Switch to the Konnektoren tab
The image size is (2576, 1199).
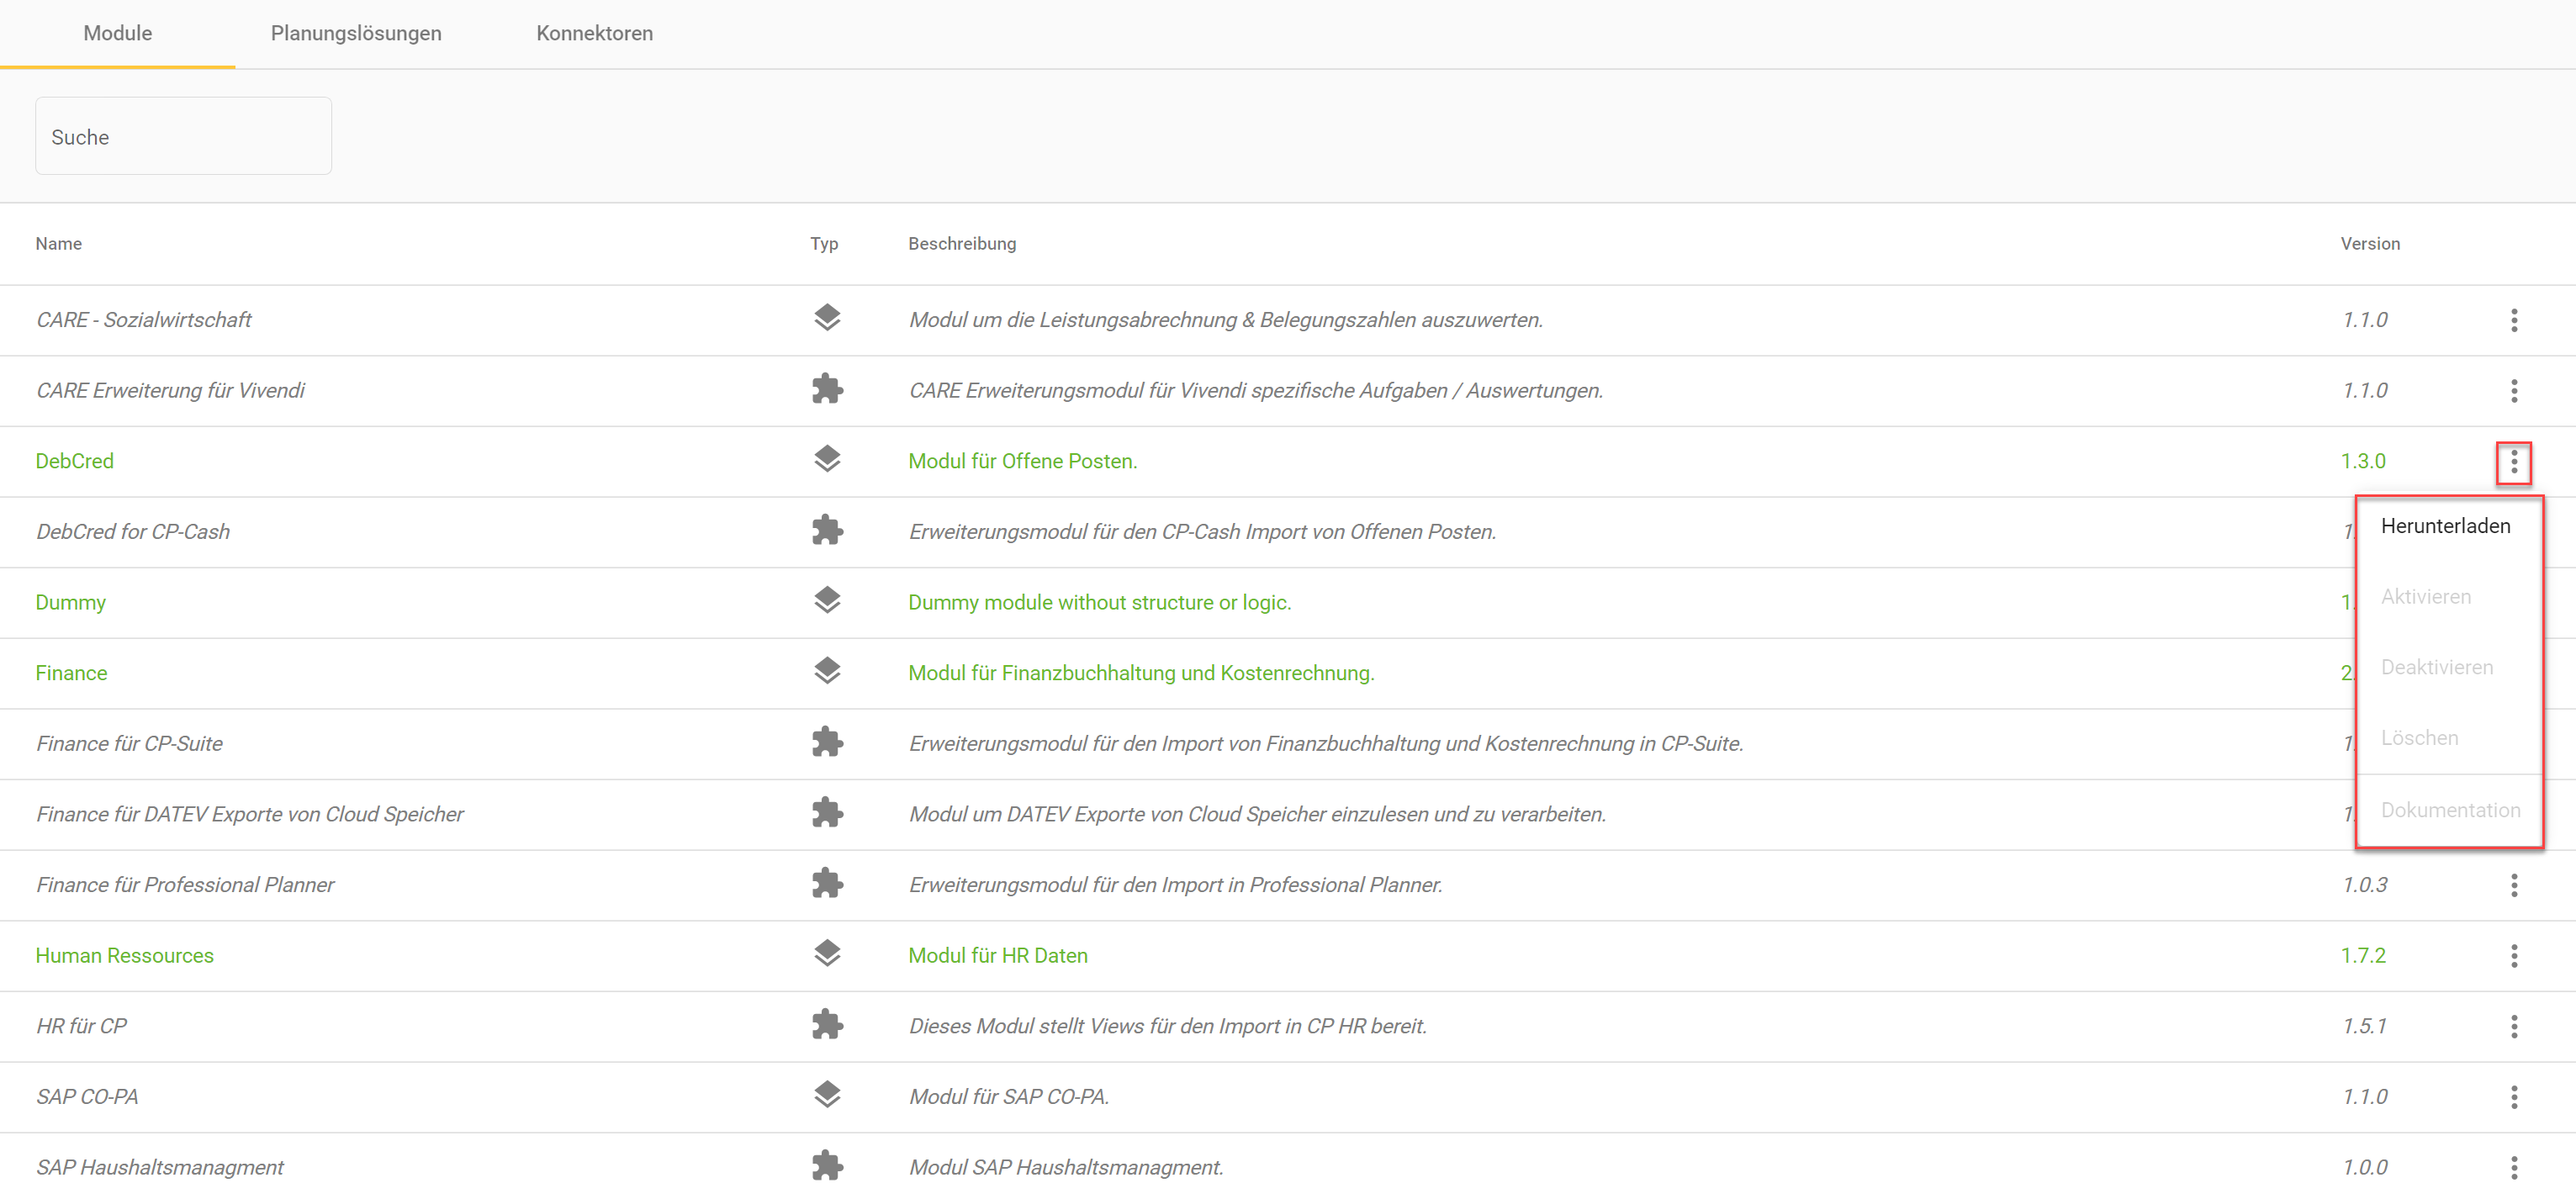[x=594, y=33]
